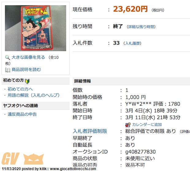Click the magnifying glass icon
Image resolution: width=190 pixels, height=171 pixels.
point(8,57)
